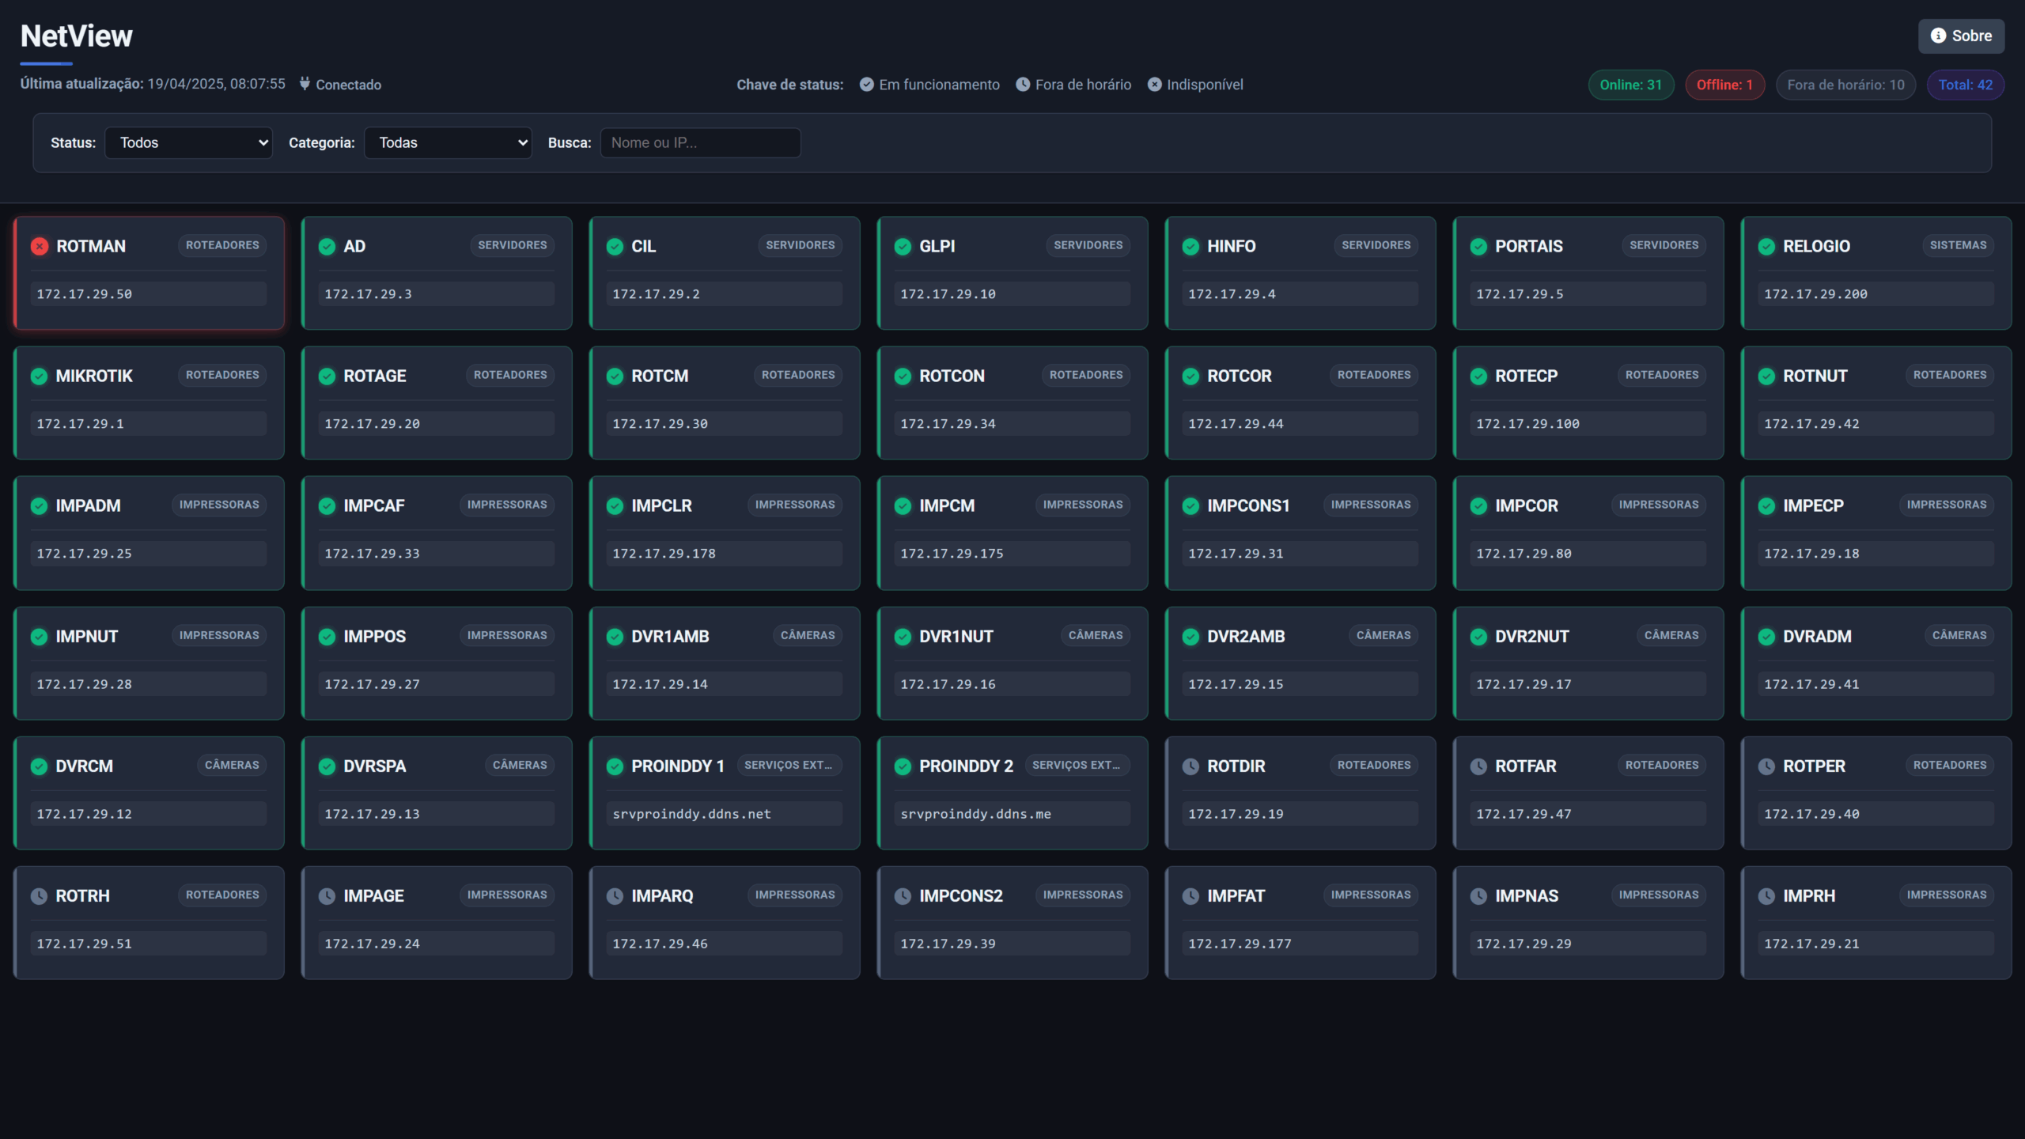Click the clock status icon on IMPRH
This screenshot has height=1139, width=2025.
tap(1766, 896)
